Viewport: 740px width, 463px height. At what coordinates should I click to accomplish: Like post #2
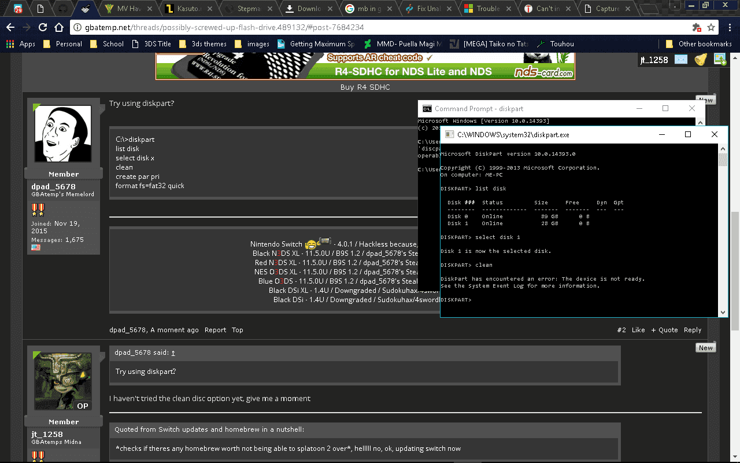coord(638,330)
